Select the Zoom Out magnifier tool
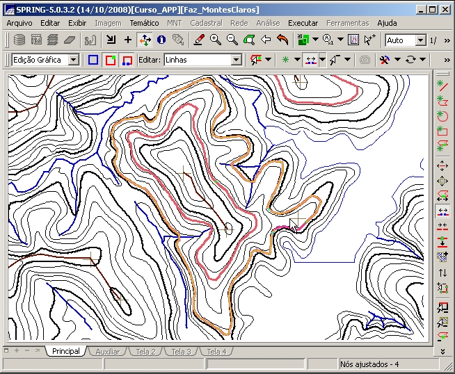Screen dimensions: 455x374 coord(232,40)
